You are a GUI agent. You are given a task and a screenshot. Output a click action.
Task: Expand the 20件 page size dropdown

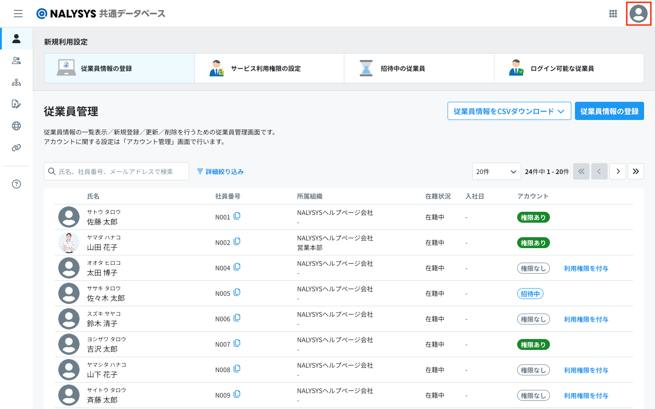(496, 171)
